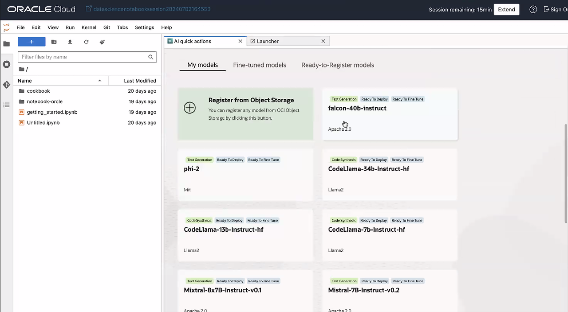Image resolution: width=568 pixels, height=312 pixels.
Task: Open the View menu
Action: point(53,27)
